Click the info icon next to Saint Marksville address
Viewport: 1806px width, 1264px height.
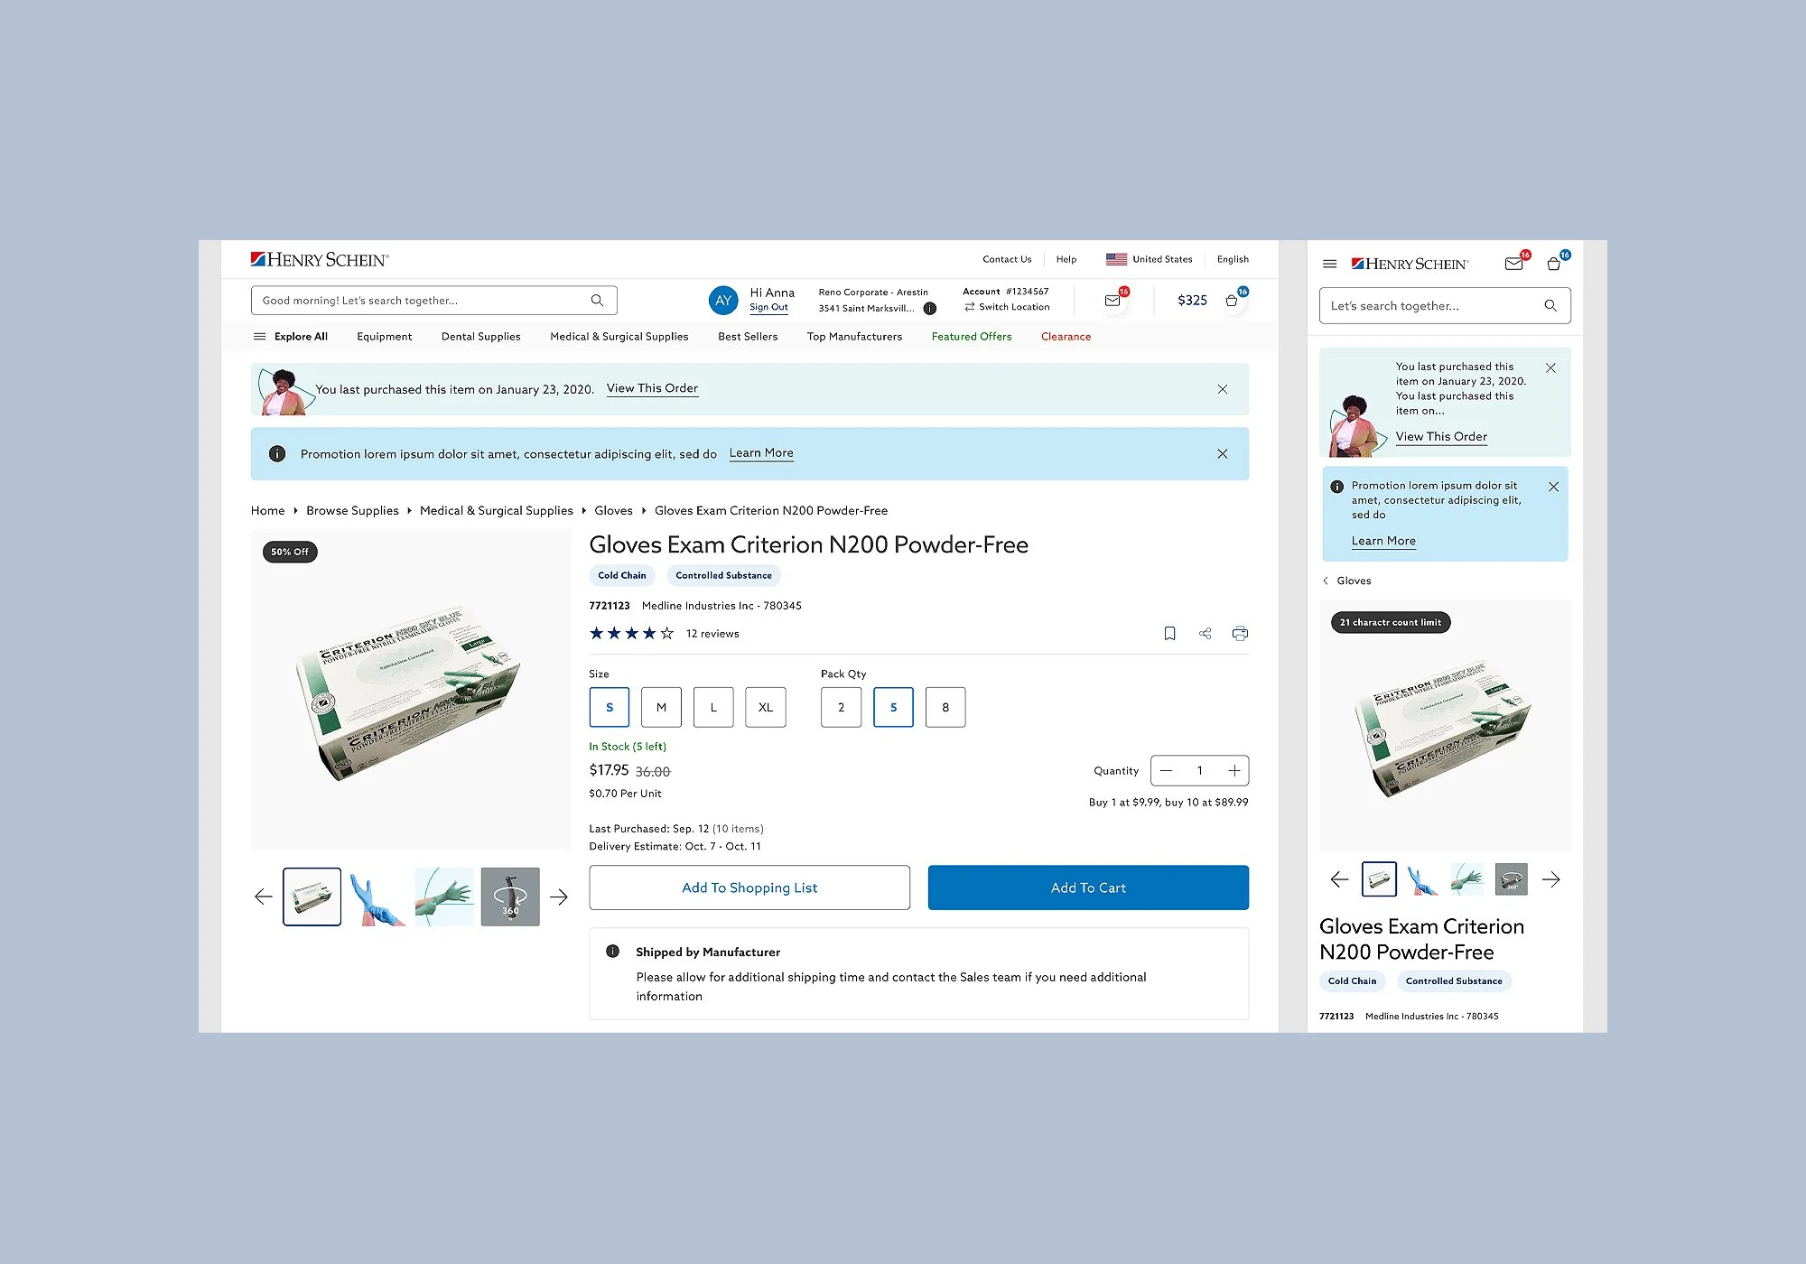[x=930, y=309]
